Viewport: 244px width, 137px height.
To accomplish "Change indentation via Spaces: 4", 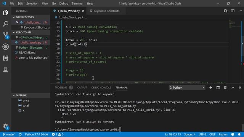I will [x=190, y=134].
